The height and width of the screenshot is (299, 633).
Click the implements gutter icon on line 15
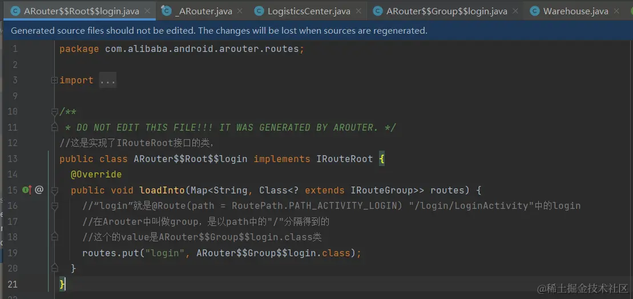[27, 189]
